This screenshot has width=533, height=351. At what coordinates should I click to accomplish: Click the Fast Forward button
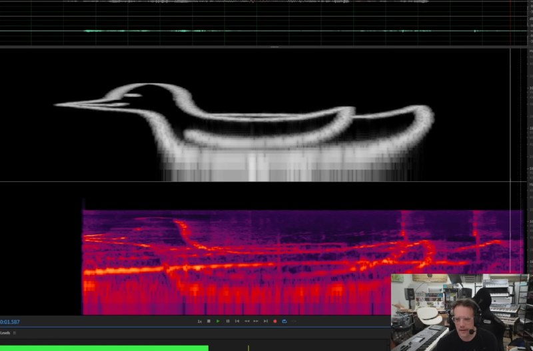point(256,321)
